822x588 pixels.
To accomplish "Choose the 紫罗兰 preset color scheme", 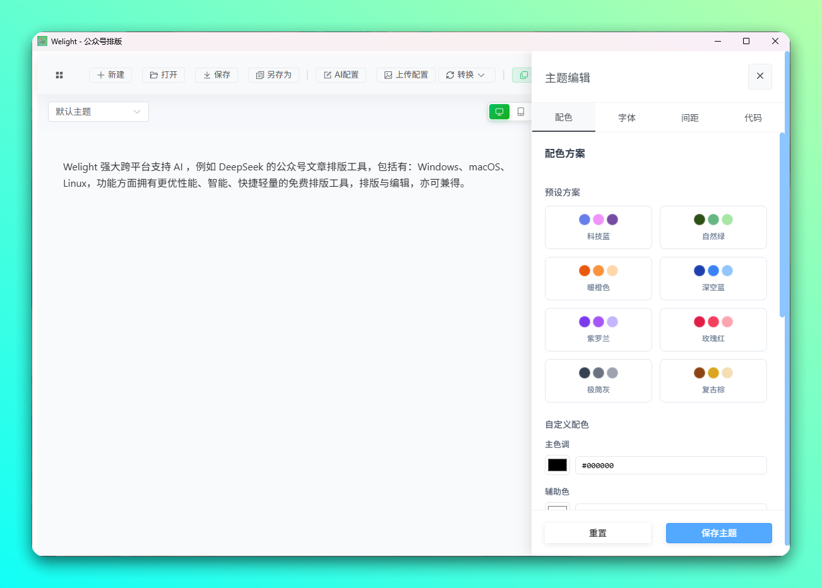I will pos(599,330).
